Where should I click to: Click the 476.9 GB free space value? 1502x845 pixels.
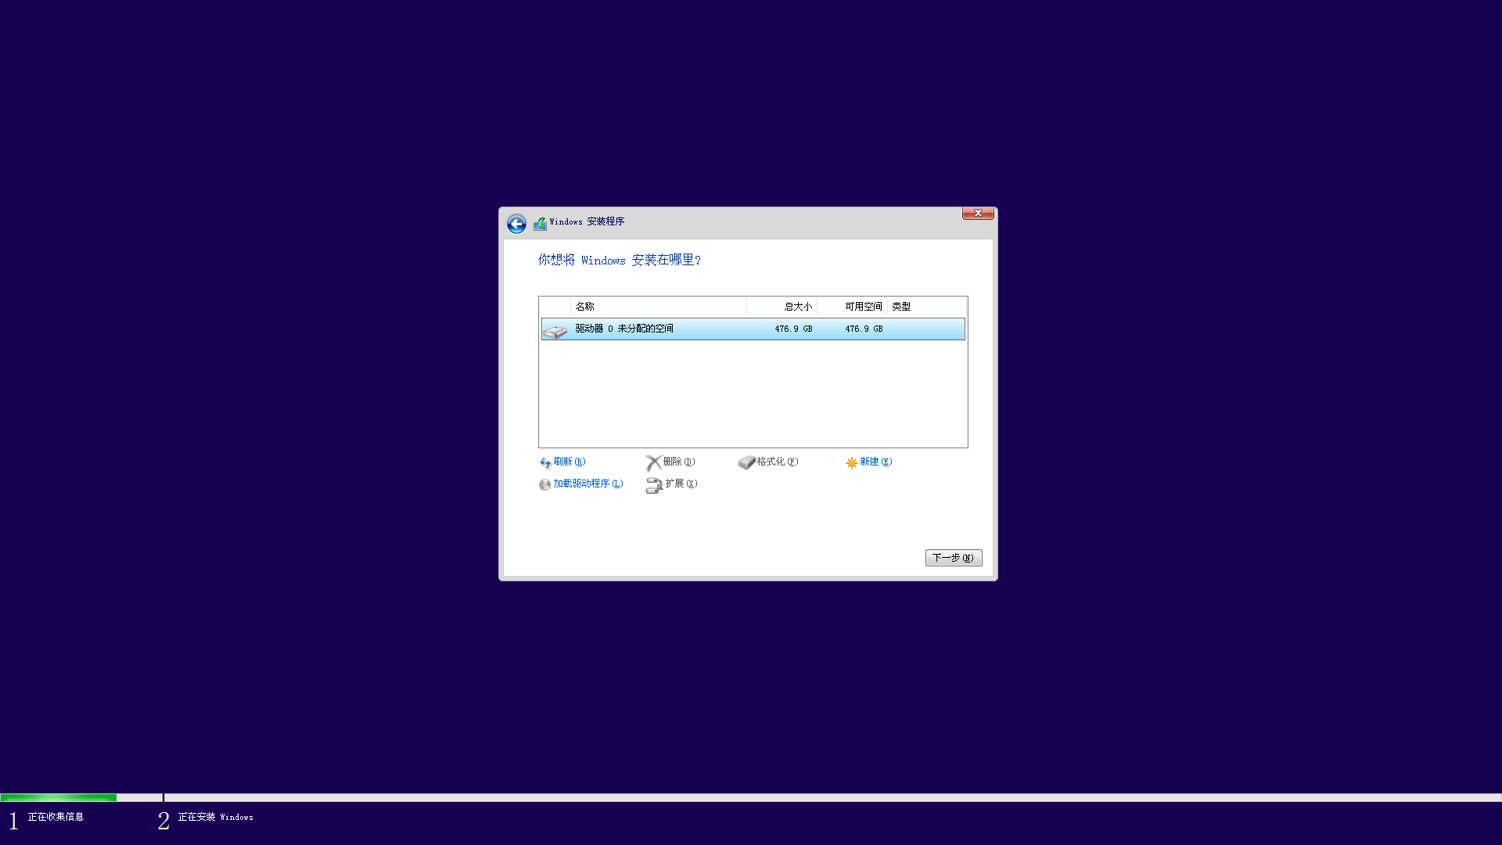click(x=864, y=329)
